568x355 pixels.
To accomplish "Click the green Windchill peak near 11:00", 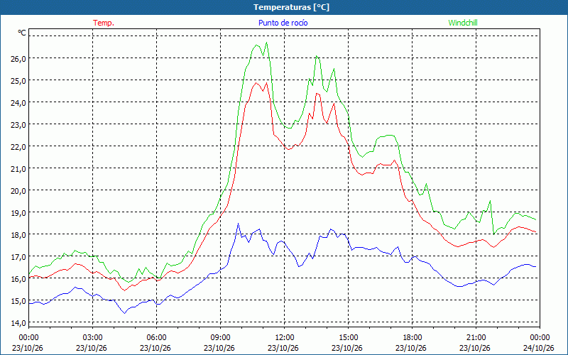I will pyautogui.click(x=267, y=43).
